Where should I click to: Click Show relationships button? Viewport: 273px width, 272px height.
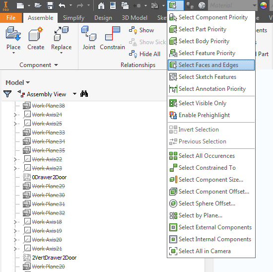[141, 30]
